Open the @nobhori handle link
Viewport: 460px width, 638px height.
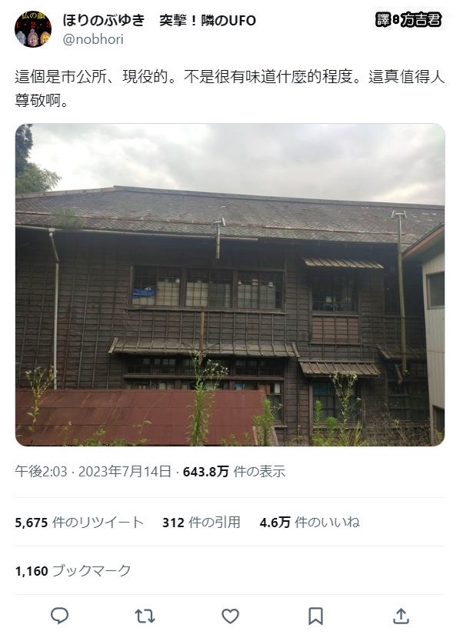(93, 39)
